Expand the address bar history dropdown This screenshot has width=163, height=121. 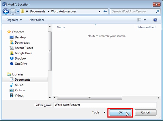(99, 11)
